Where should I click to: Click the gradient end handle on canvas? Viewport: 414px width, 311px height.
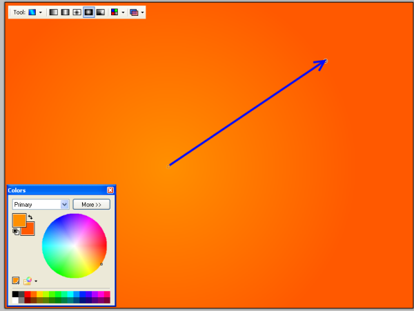point(326,61)
